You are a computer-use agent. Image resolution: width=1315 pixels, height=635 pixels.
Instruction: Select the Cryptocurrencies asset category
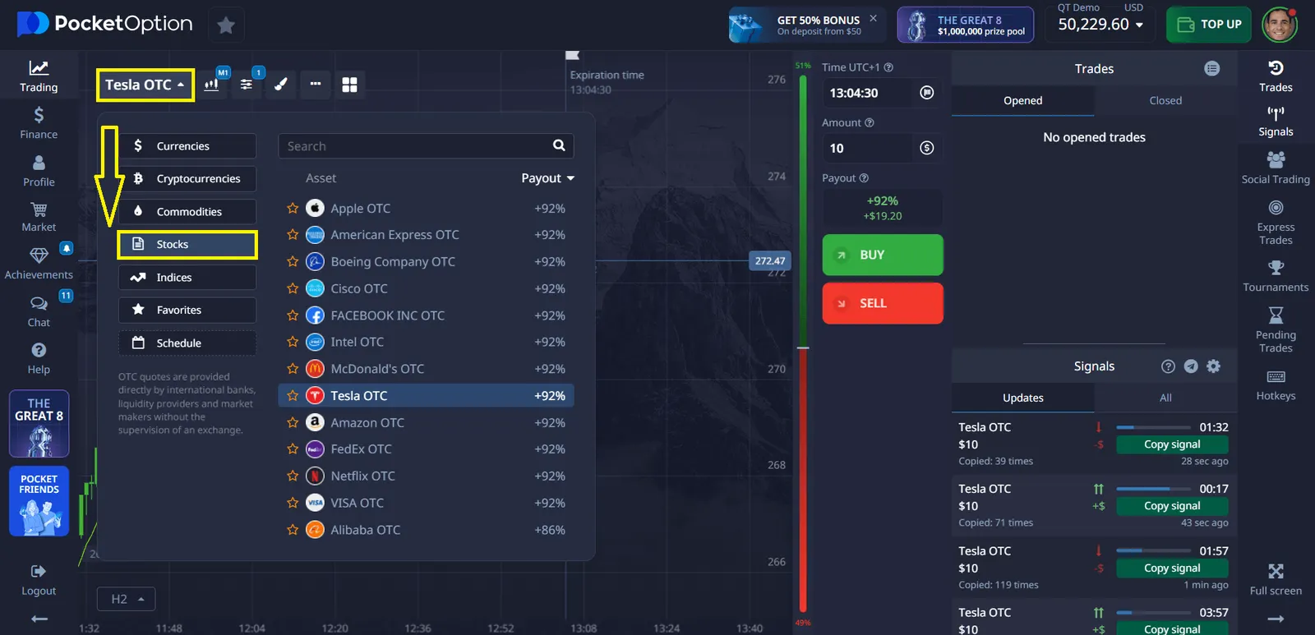click(x=187, y=178)
